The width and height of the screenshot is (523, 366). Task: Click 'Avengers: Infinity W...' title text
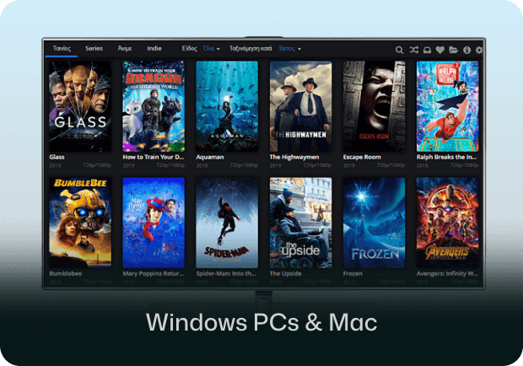coord(447,274)
